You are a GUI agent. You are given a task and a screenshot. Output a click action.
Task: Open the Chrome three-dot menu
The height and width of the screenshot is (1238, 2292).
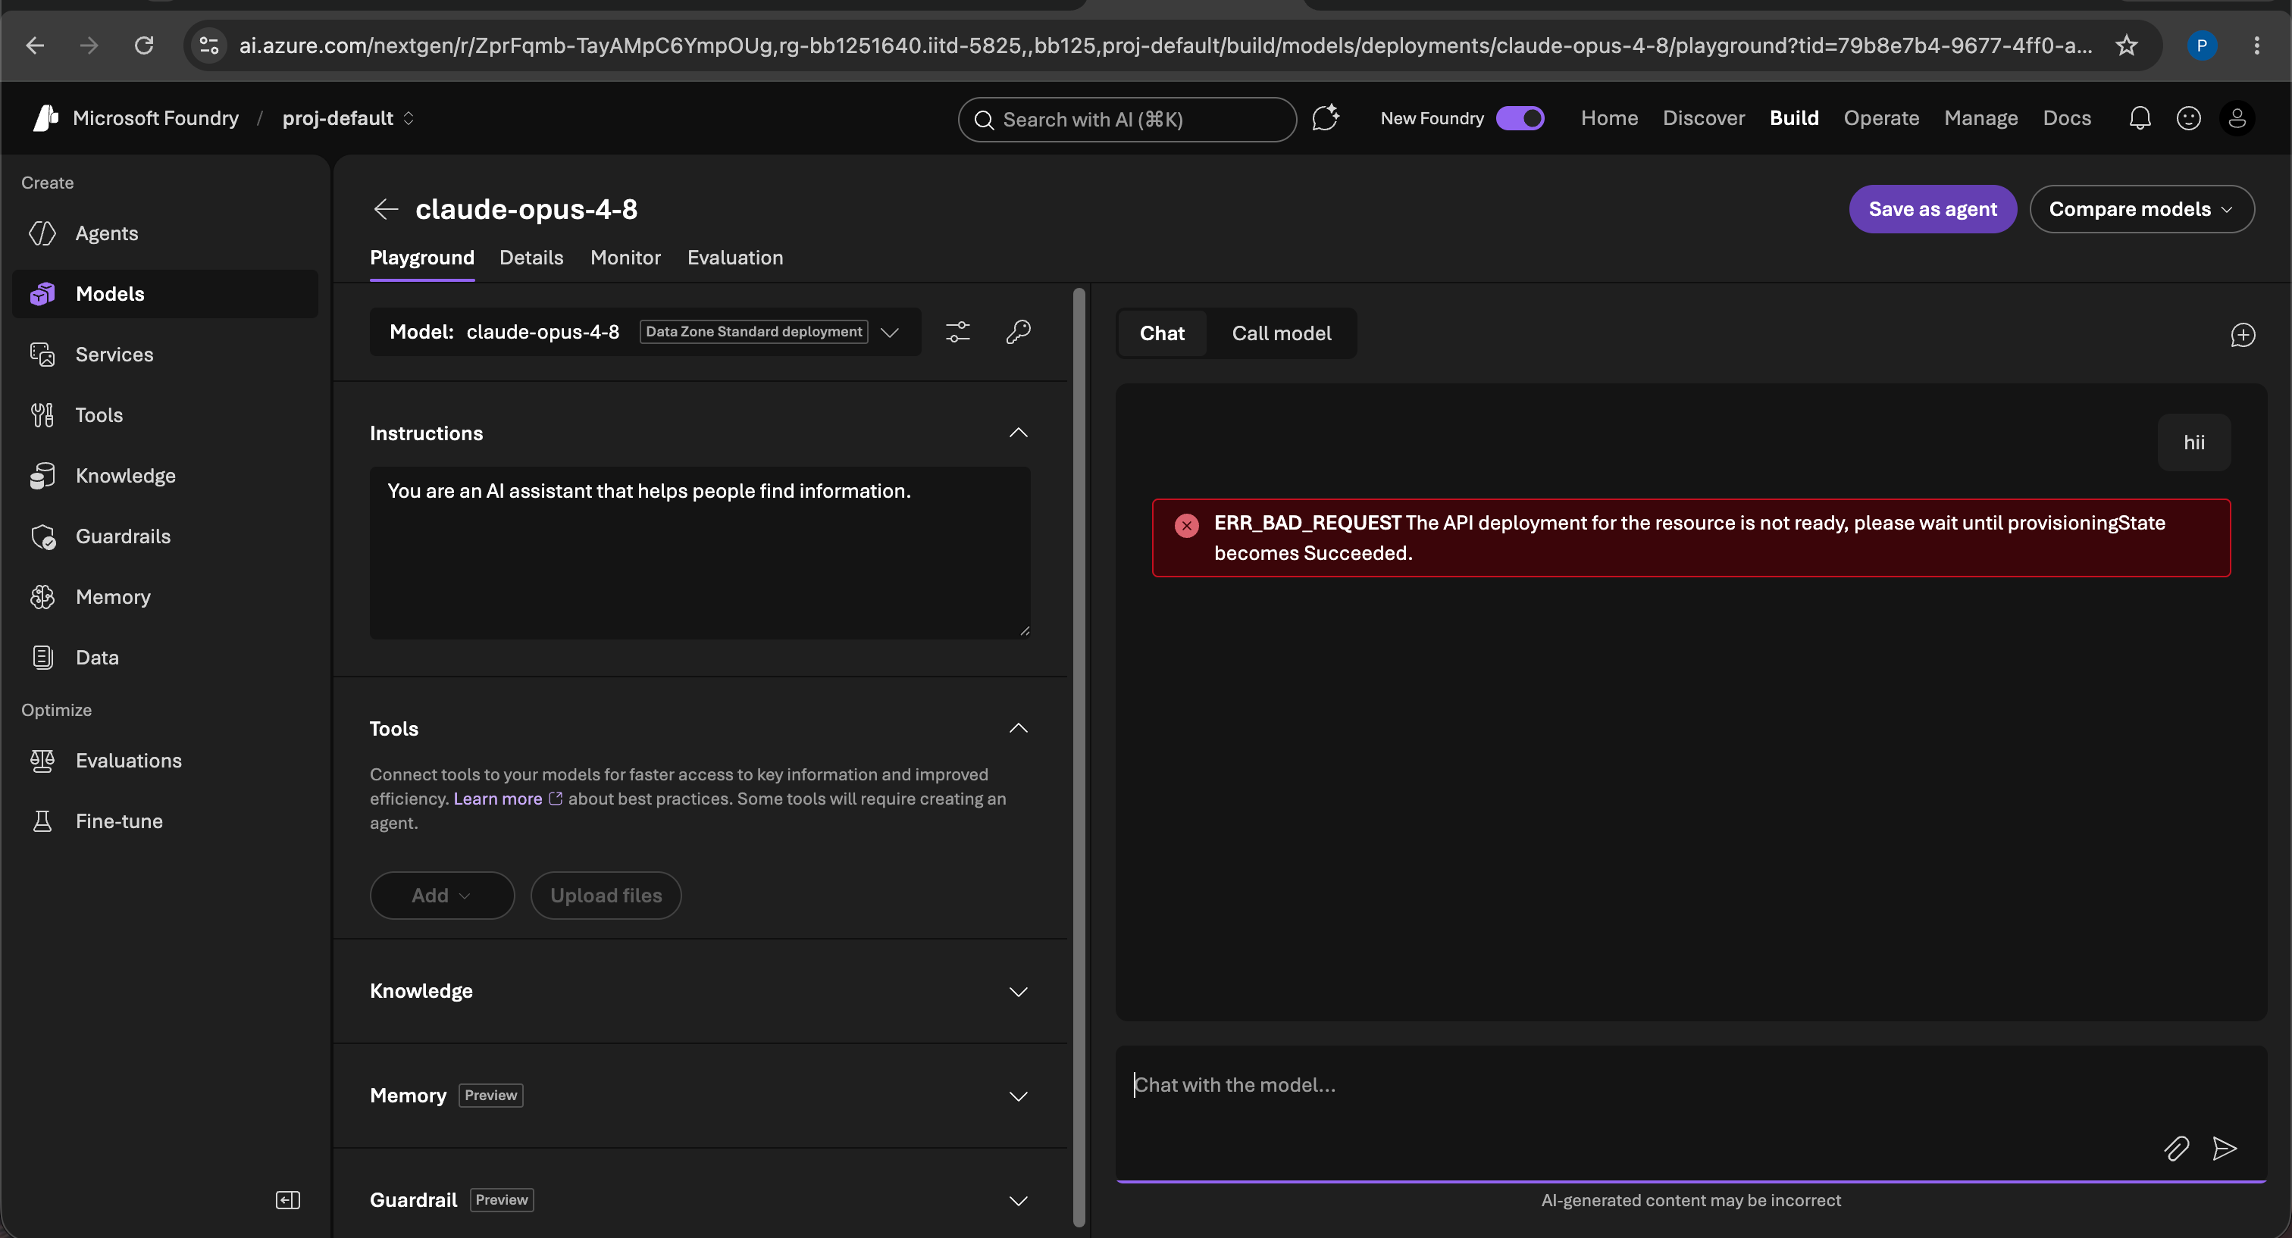(2256, 45)
